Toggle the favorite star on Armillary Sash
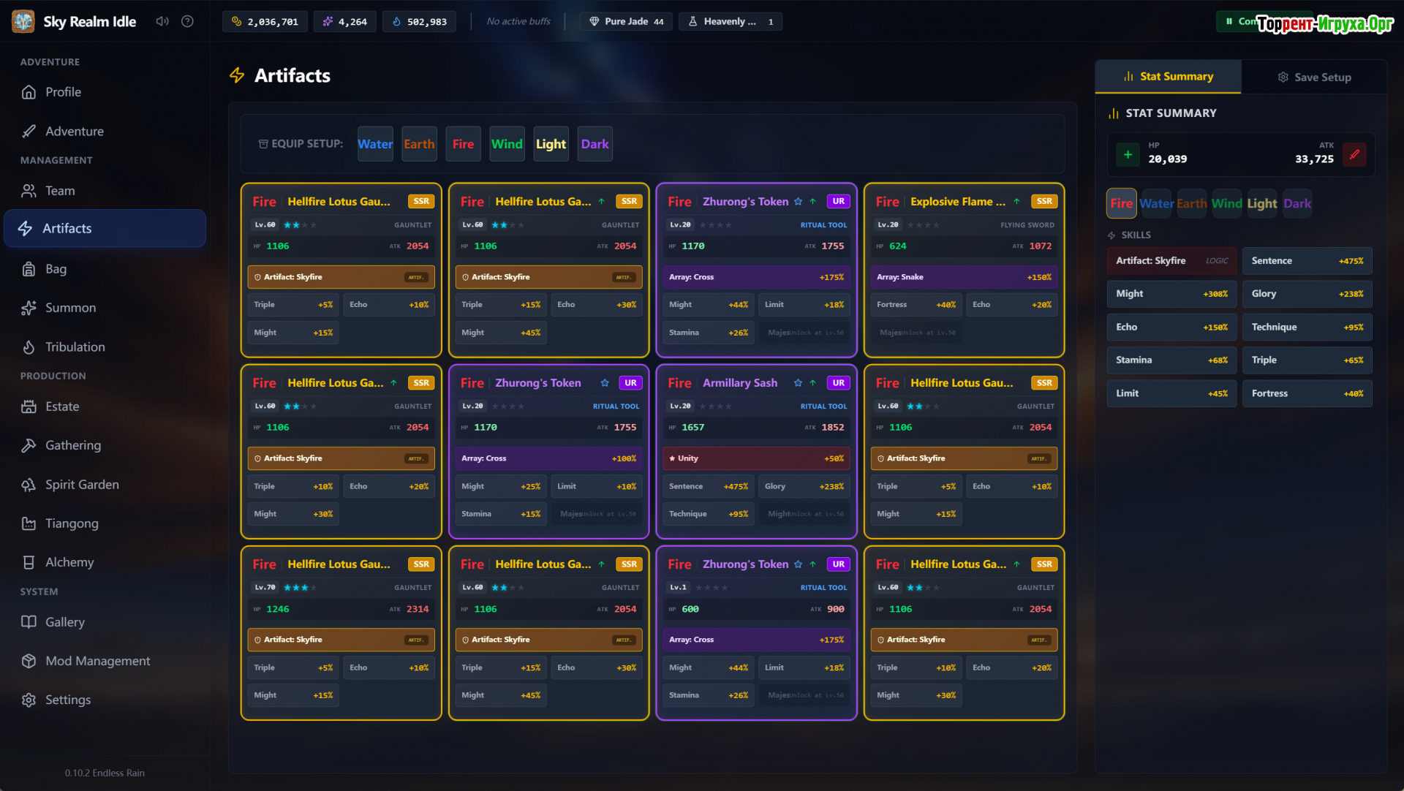The width and height of the screenshot is (1404, 791). 798,383
